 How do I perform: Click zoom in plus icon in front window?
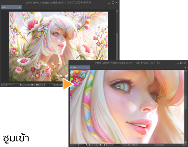tap(96, 145)
